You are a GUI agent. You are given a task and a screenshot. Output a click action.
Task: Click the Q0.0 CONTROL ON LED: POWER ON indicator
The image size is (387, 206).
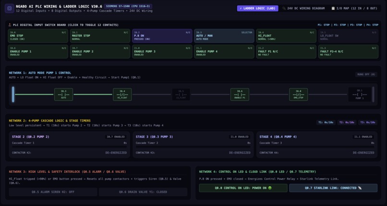243,188
